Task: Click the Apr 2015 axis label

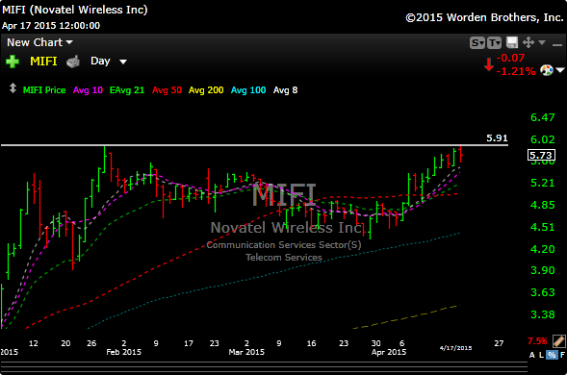Action: tap(389, 352)
